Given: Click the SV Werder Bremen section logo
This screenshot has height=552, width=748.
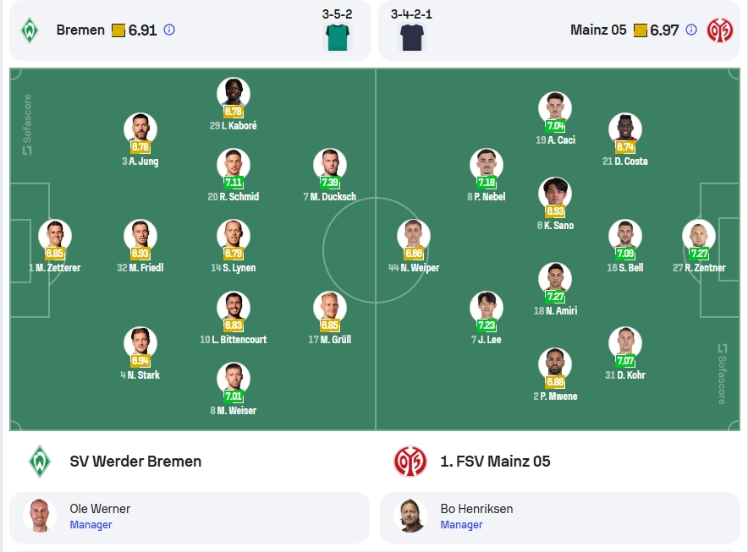Looking at the screenshot, I should point(40,462).
